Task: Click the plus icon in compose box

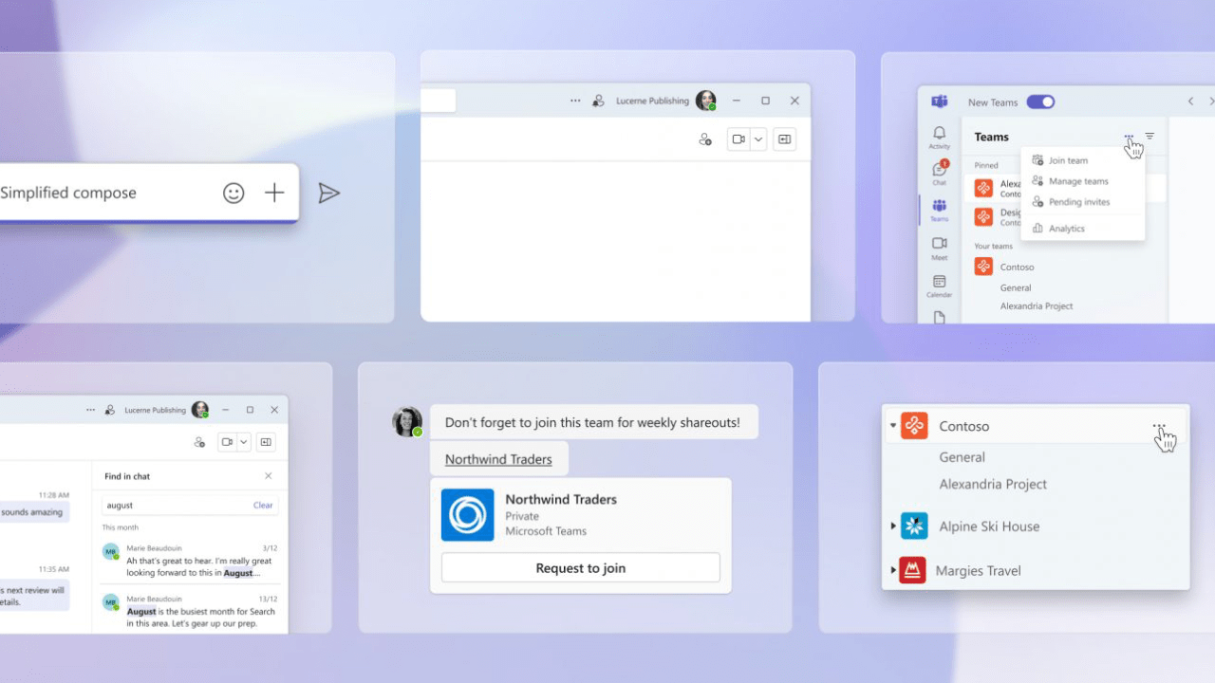Action: pyautogui.click(x=274, y=193)
